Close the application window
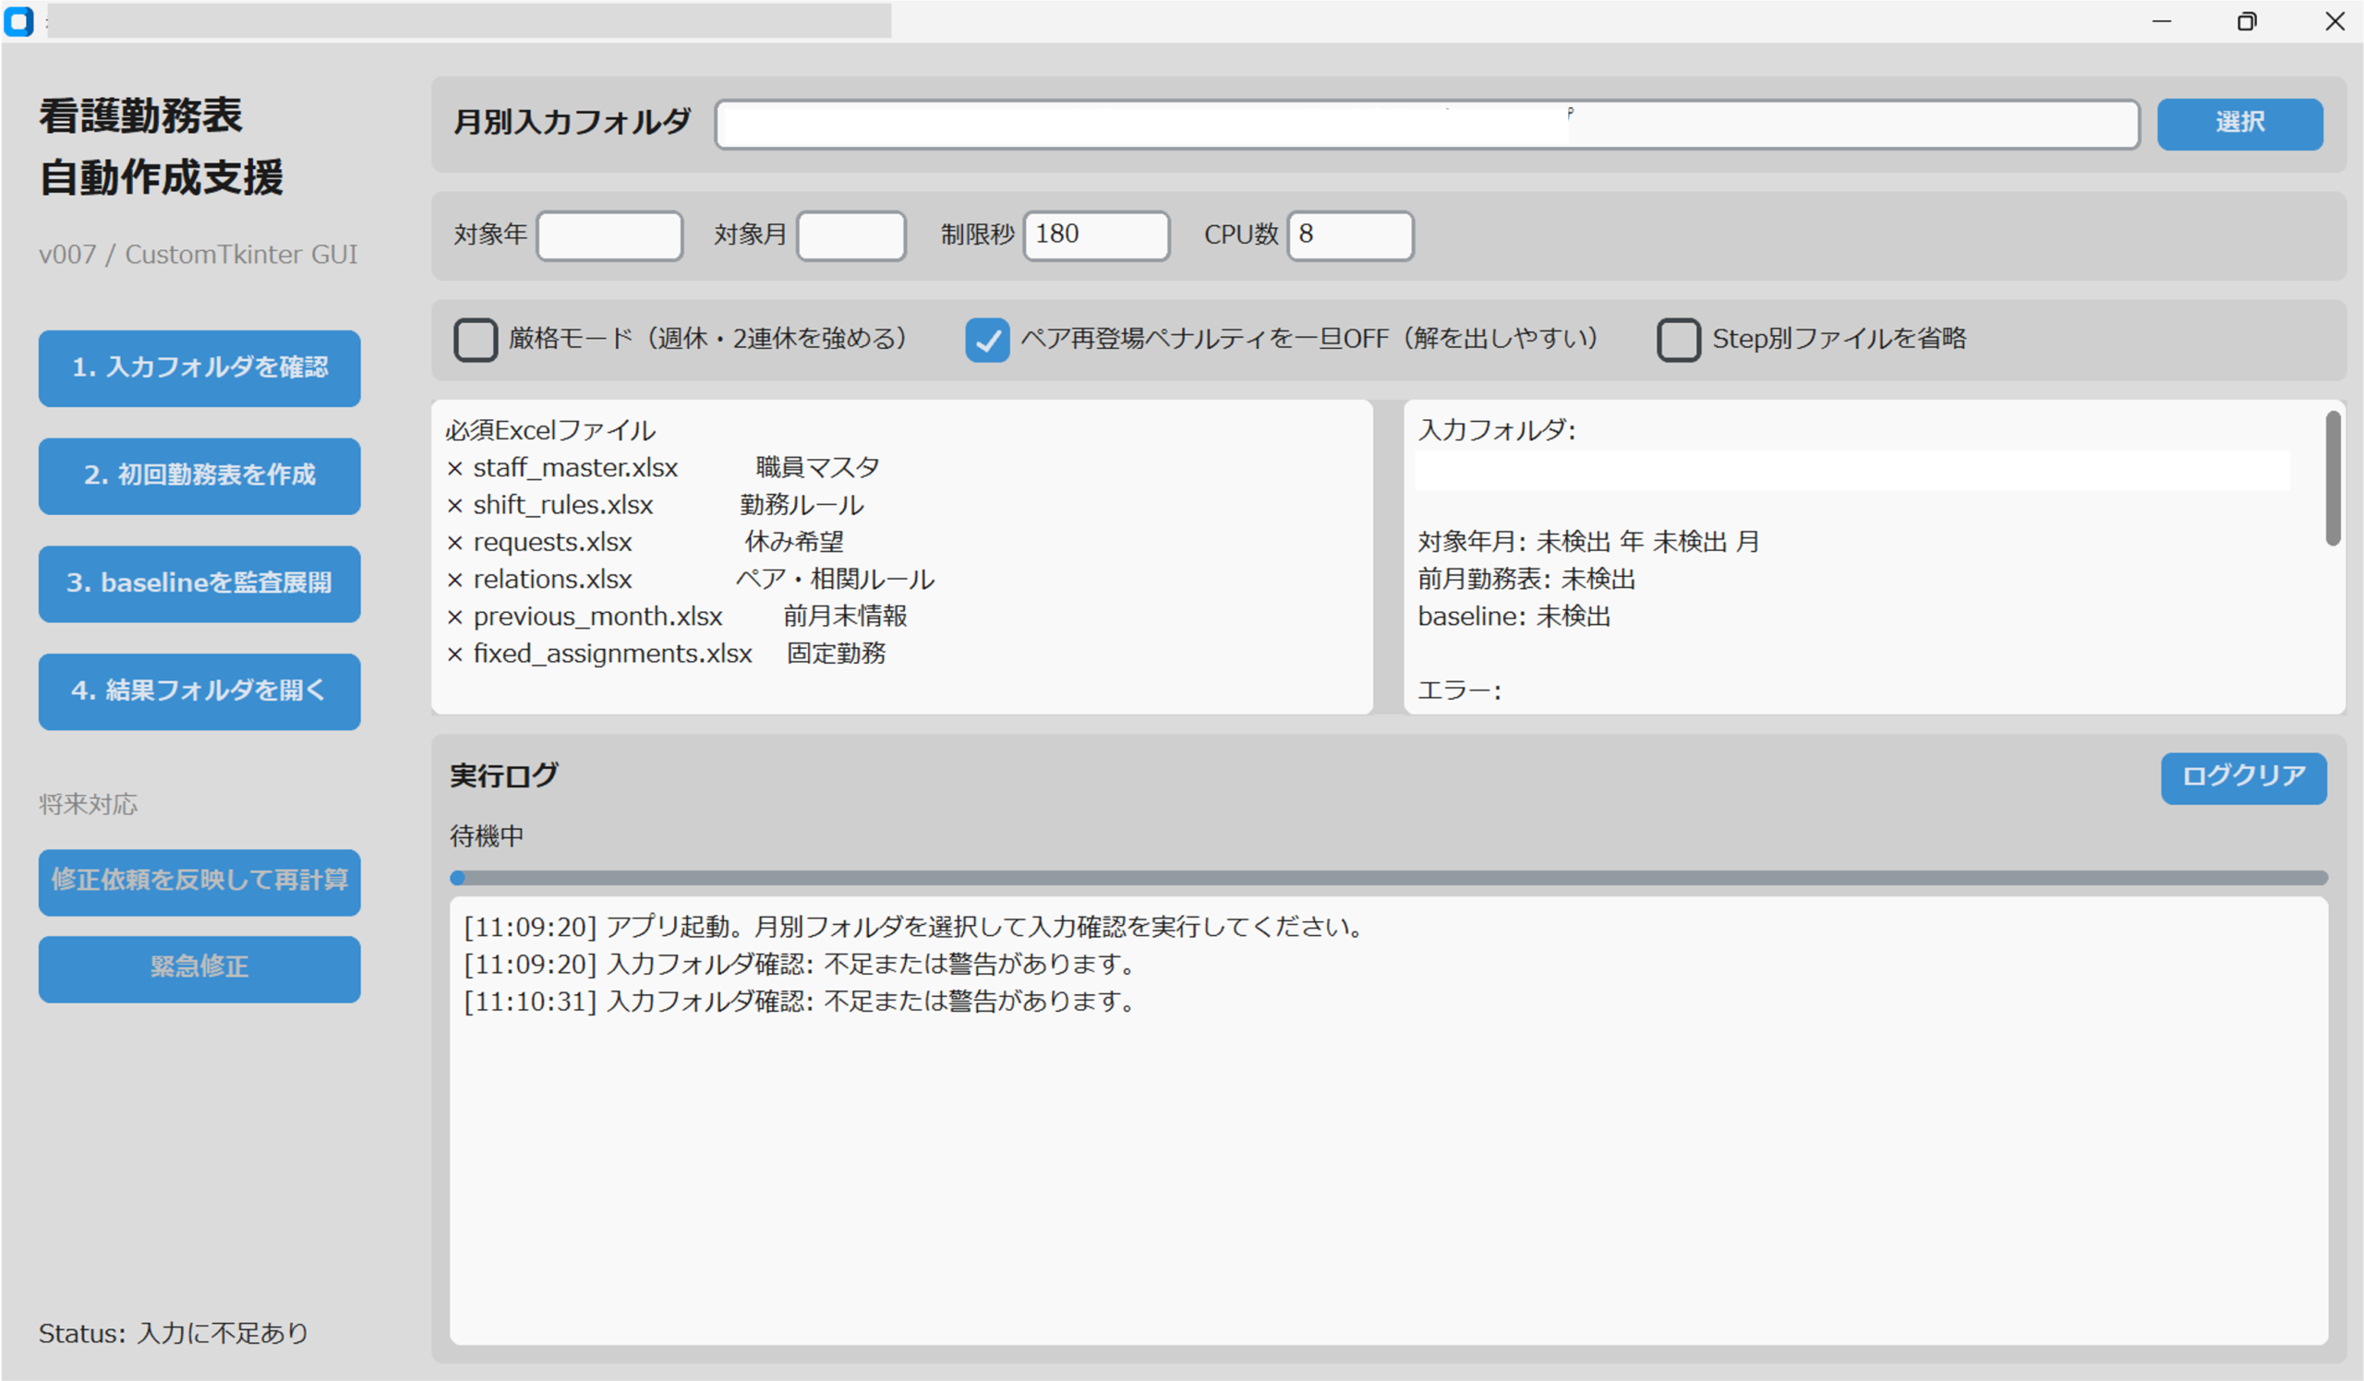 pos(2335,20)
